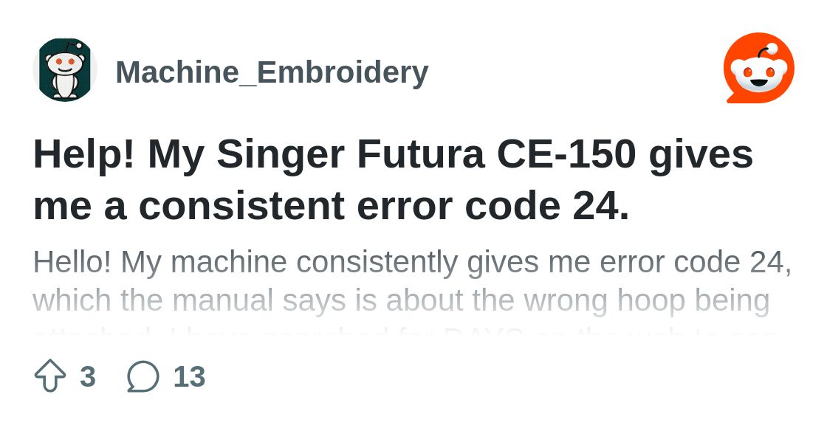Open comments via the speech bubble icon

point(143,376)
